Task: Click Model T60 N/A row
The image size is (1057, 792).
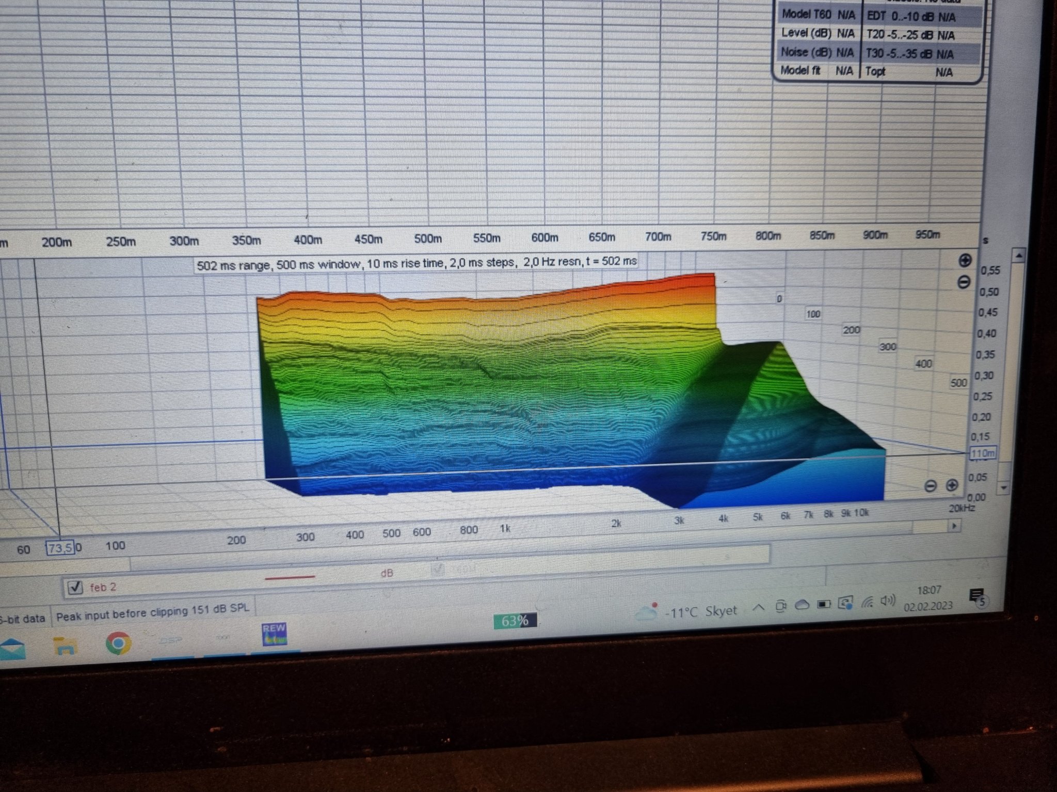Action: click(818, 14)
